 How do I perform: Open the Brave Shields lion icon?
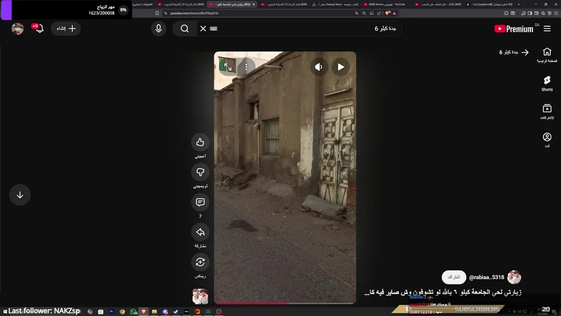coord(388,13)
